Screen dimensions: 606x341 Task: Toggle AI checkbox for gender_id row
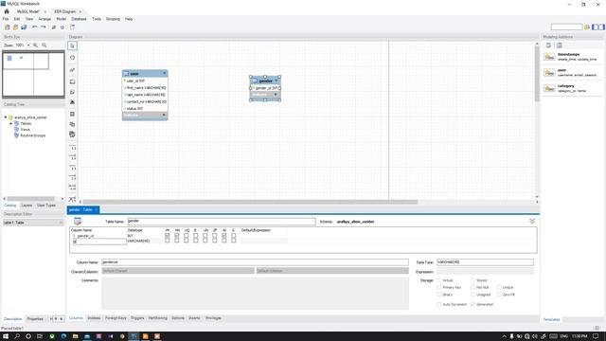(224, 236)
